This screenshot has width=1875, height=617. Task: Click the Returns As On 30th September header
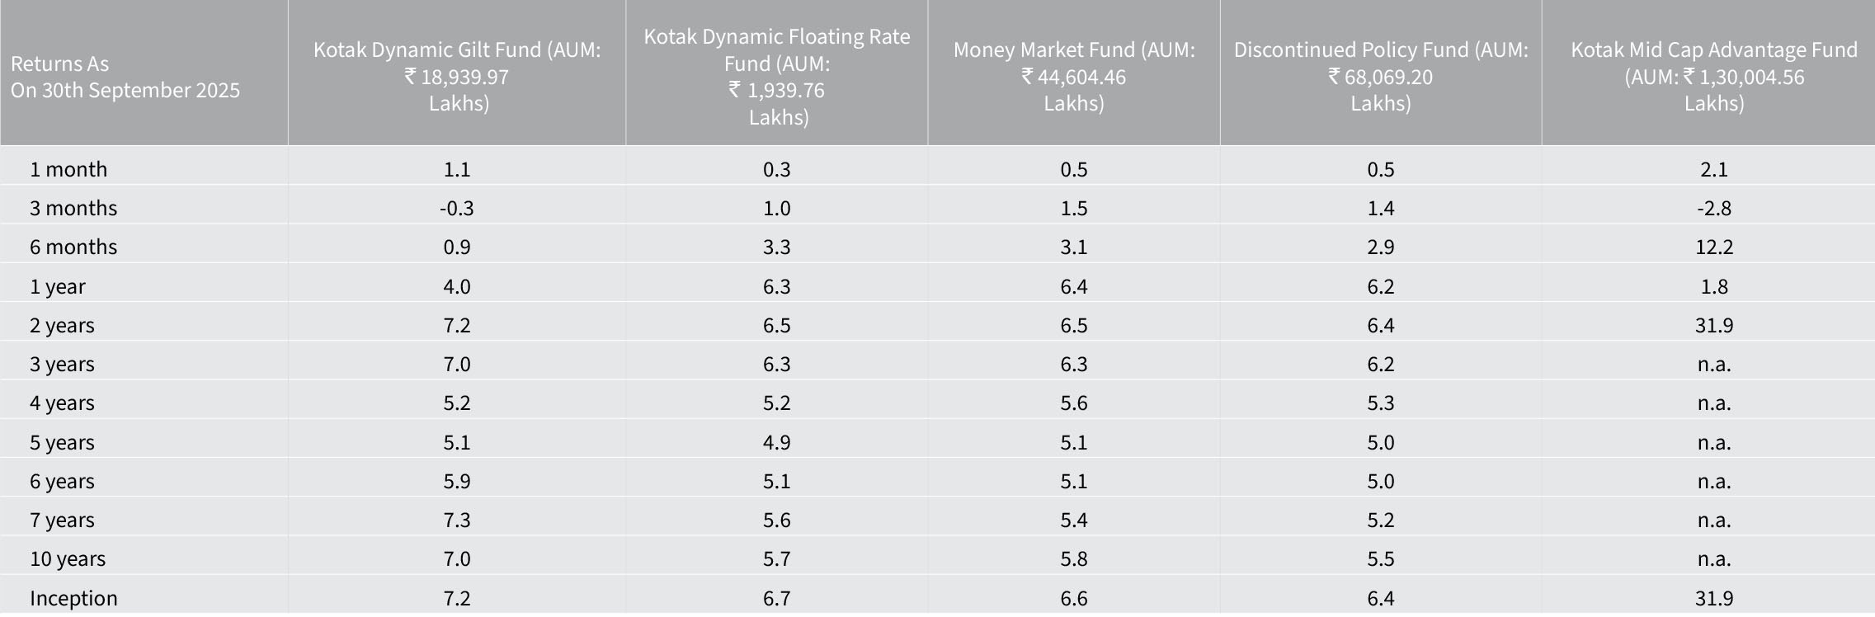[125, 76]
